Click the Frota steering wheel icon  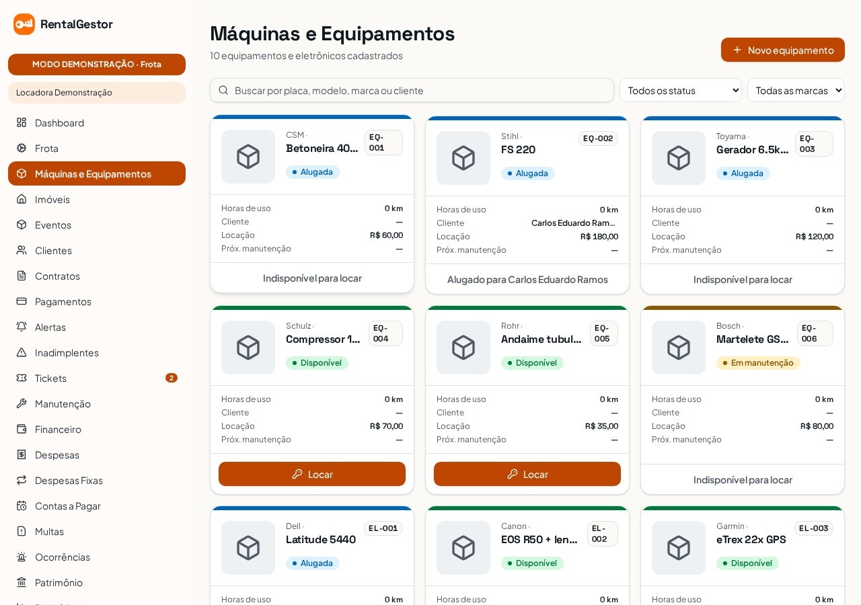click(x=22, y=148)
